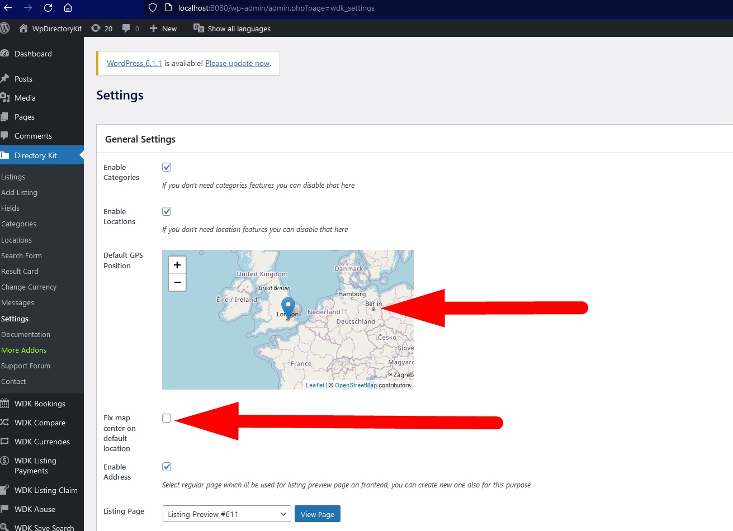Click the WDK Abuse flag icon
733x531 pixels.
pos(5,509)
